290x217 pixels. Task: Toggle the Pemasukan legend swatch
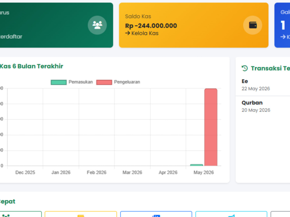pos(59,82)
